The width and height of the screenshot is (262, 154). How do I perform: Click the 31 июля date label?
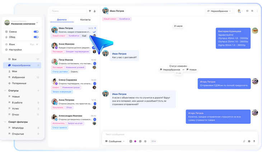pos(178,26)
